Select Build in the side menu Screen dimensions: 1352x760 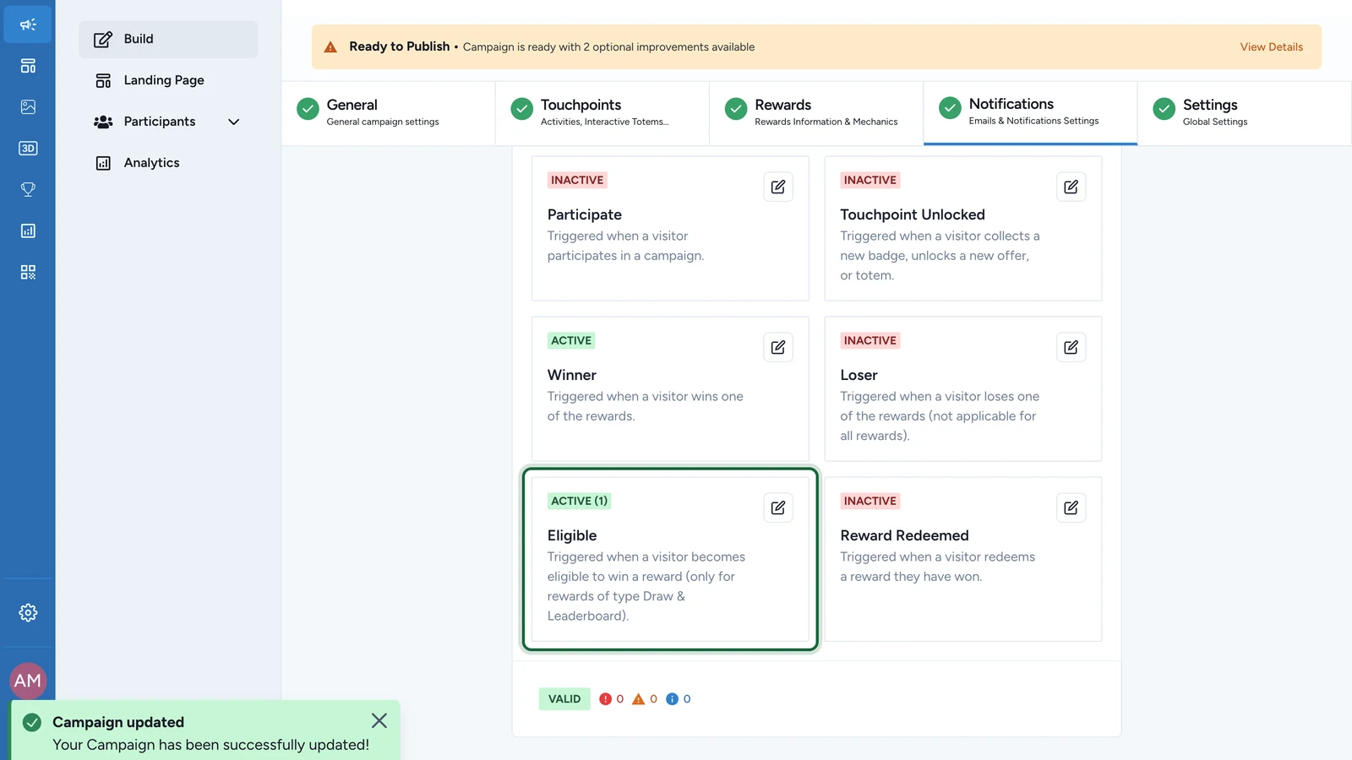[x=168, y=39]
